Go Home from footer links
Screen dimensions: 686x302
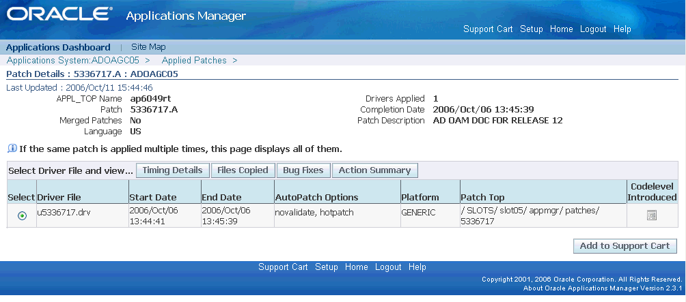tap(356, 267)
